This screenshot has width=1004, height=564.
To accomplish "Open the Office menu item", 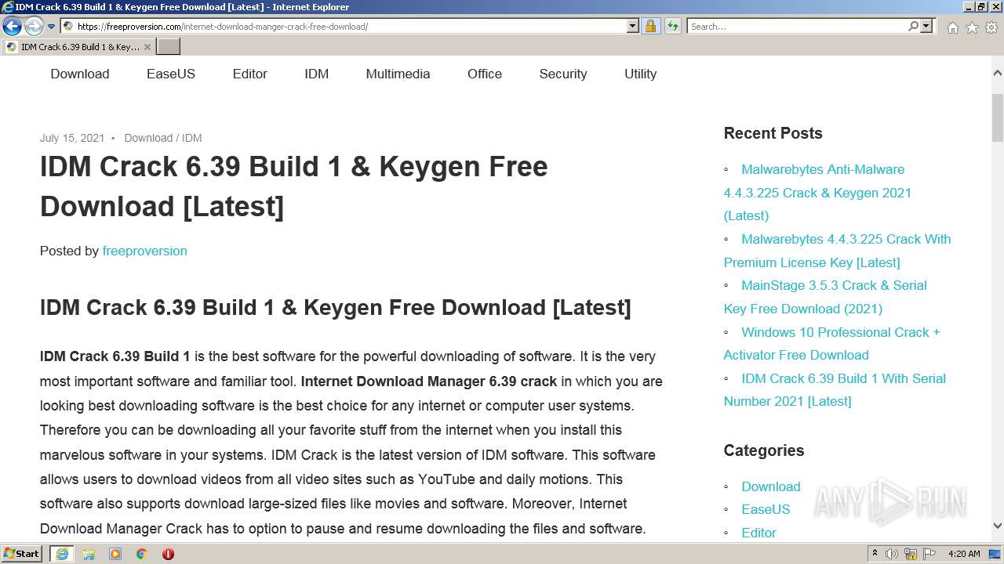I will pos(485,74).
